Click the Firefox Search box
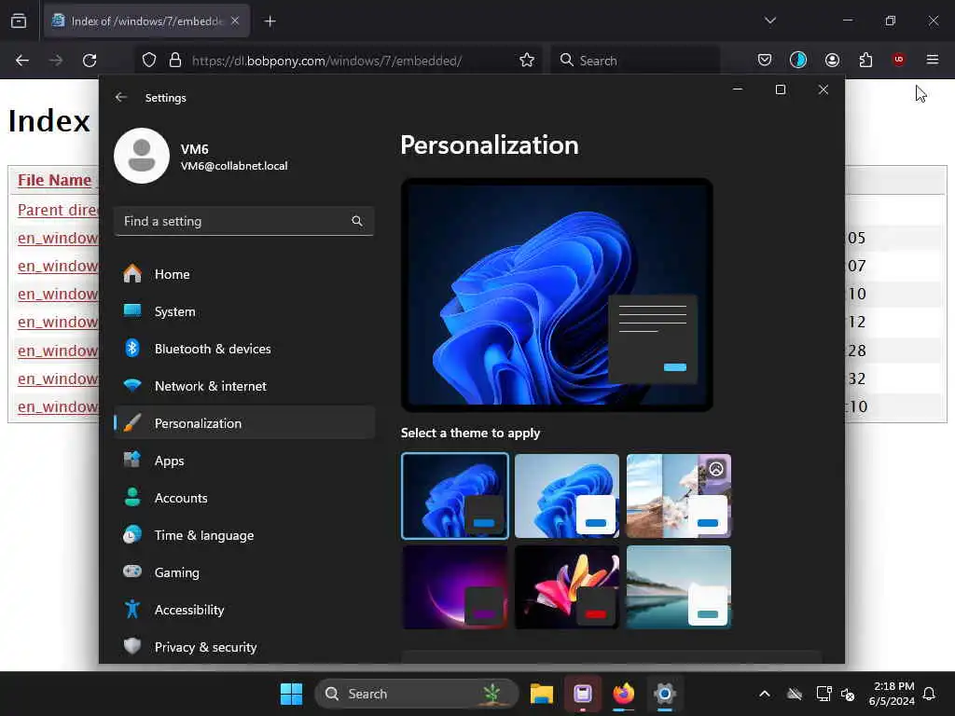The width and height of the screenshot is (955, 716). point(635,61)
